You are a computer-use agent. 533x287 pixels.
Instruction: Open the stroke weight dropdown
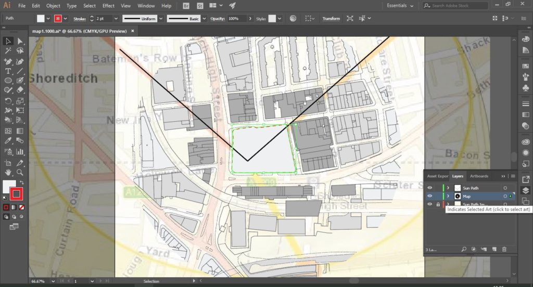(x=116, y=19)
